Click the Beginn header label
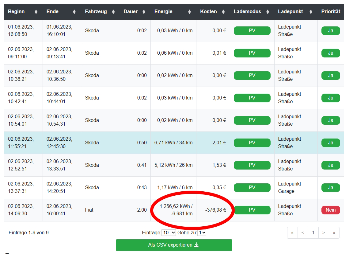 coord(16,12)
